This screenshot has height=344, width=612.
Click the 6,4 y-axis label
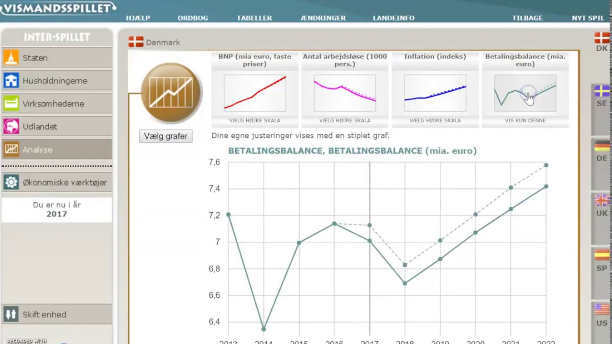[x=214, y=322]
